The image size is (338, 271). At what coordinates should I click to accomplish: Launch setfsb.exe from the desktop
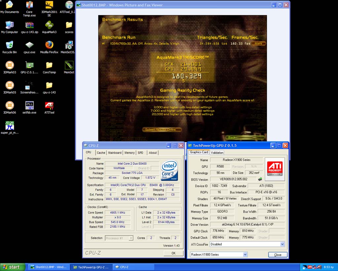click(x=29, y=108)
